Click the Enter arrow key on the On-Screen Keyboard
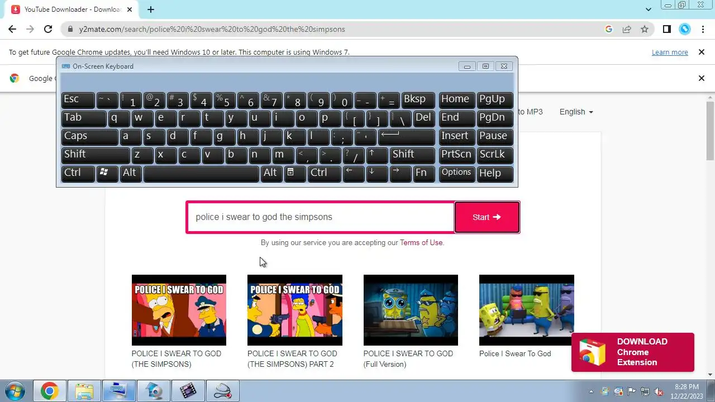The width and height of the screenshot is (715, 402). click(407, 137)
